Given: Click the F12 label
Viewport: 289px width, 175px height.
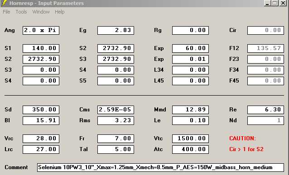Looking at the screenshot, I should (234, 48).
